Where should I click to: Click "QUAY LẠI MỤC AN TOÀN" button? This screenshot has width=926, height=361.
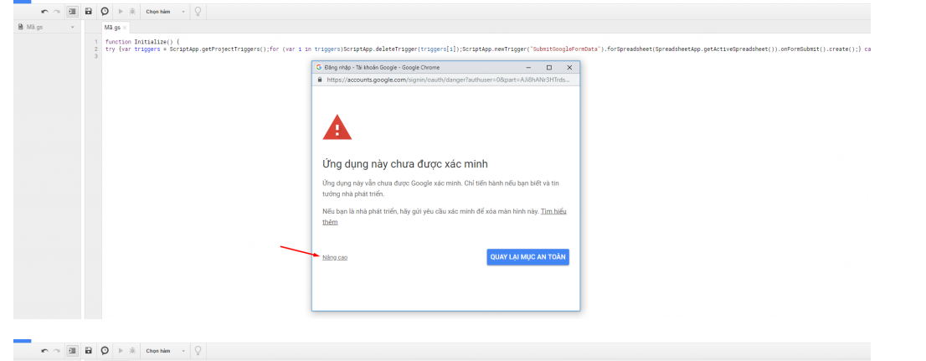tap(528, 257)
